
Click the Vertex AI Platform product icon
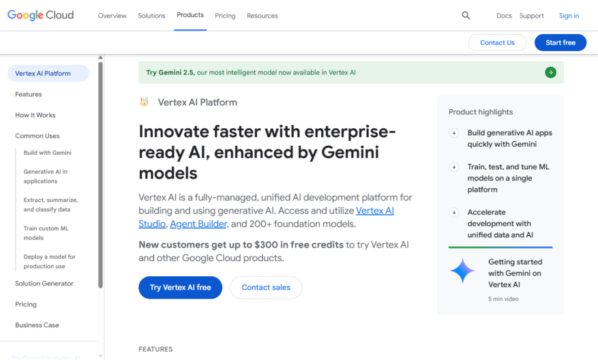click(144, 102)
